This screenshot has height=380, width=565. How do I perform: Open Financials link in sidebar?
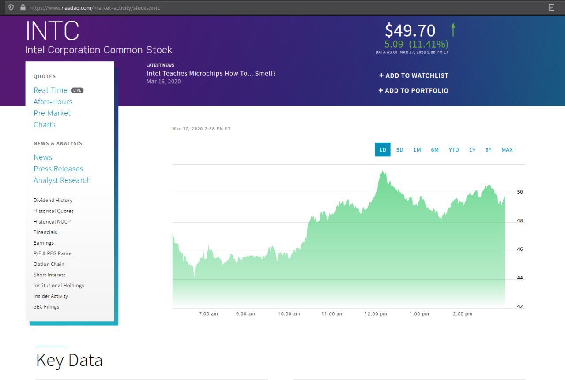pyautogui.click(x=45, y=232)
